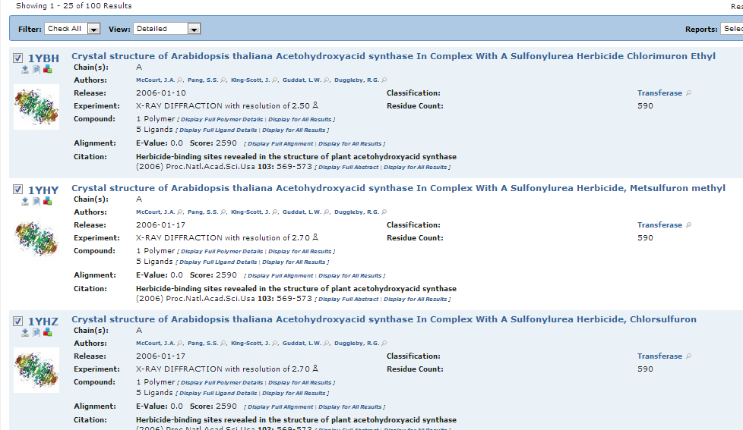
Task: Click magnifier next to Guddat, L.W. in 1YBH
Action: click(x=327, y=80)
